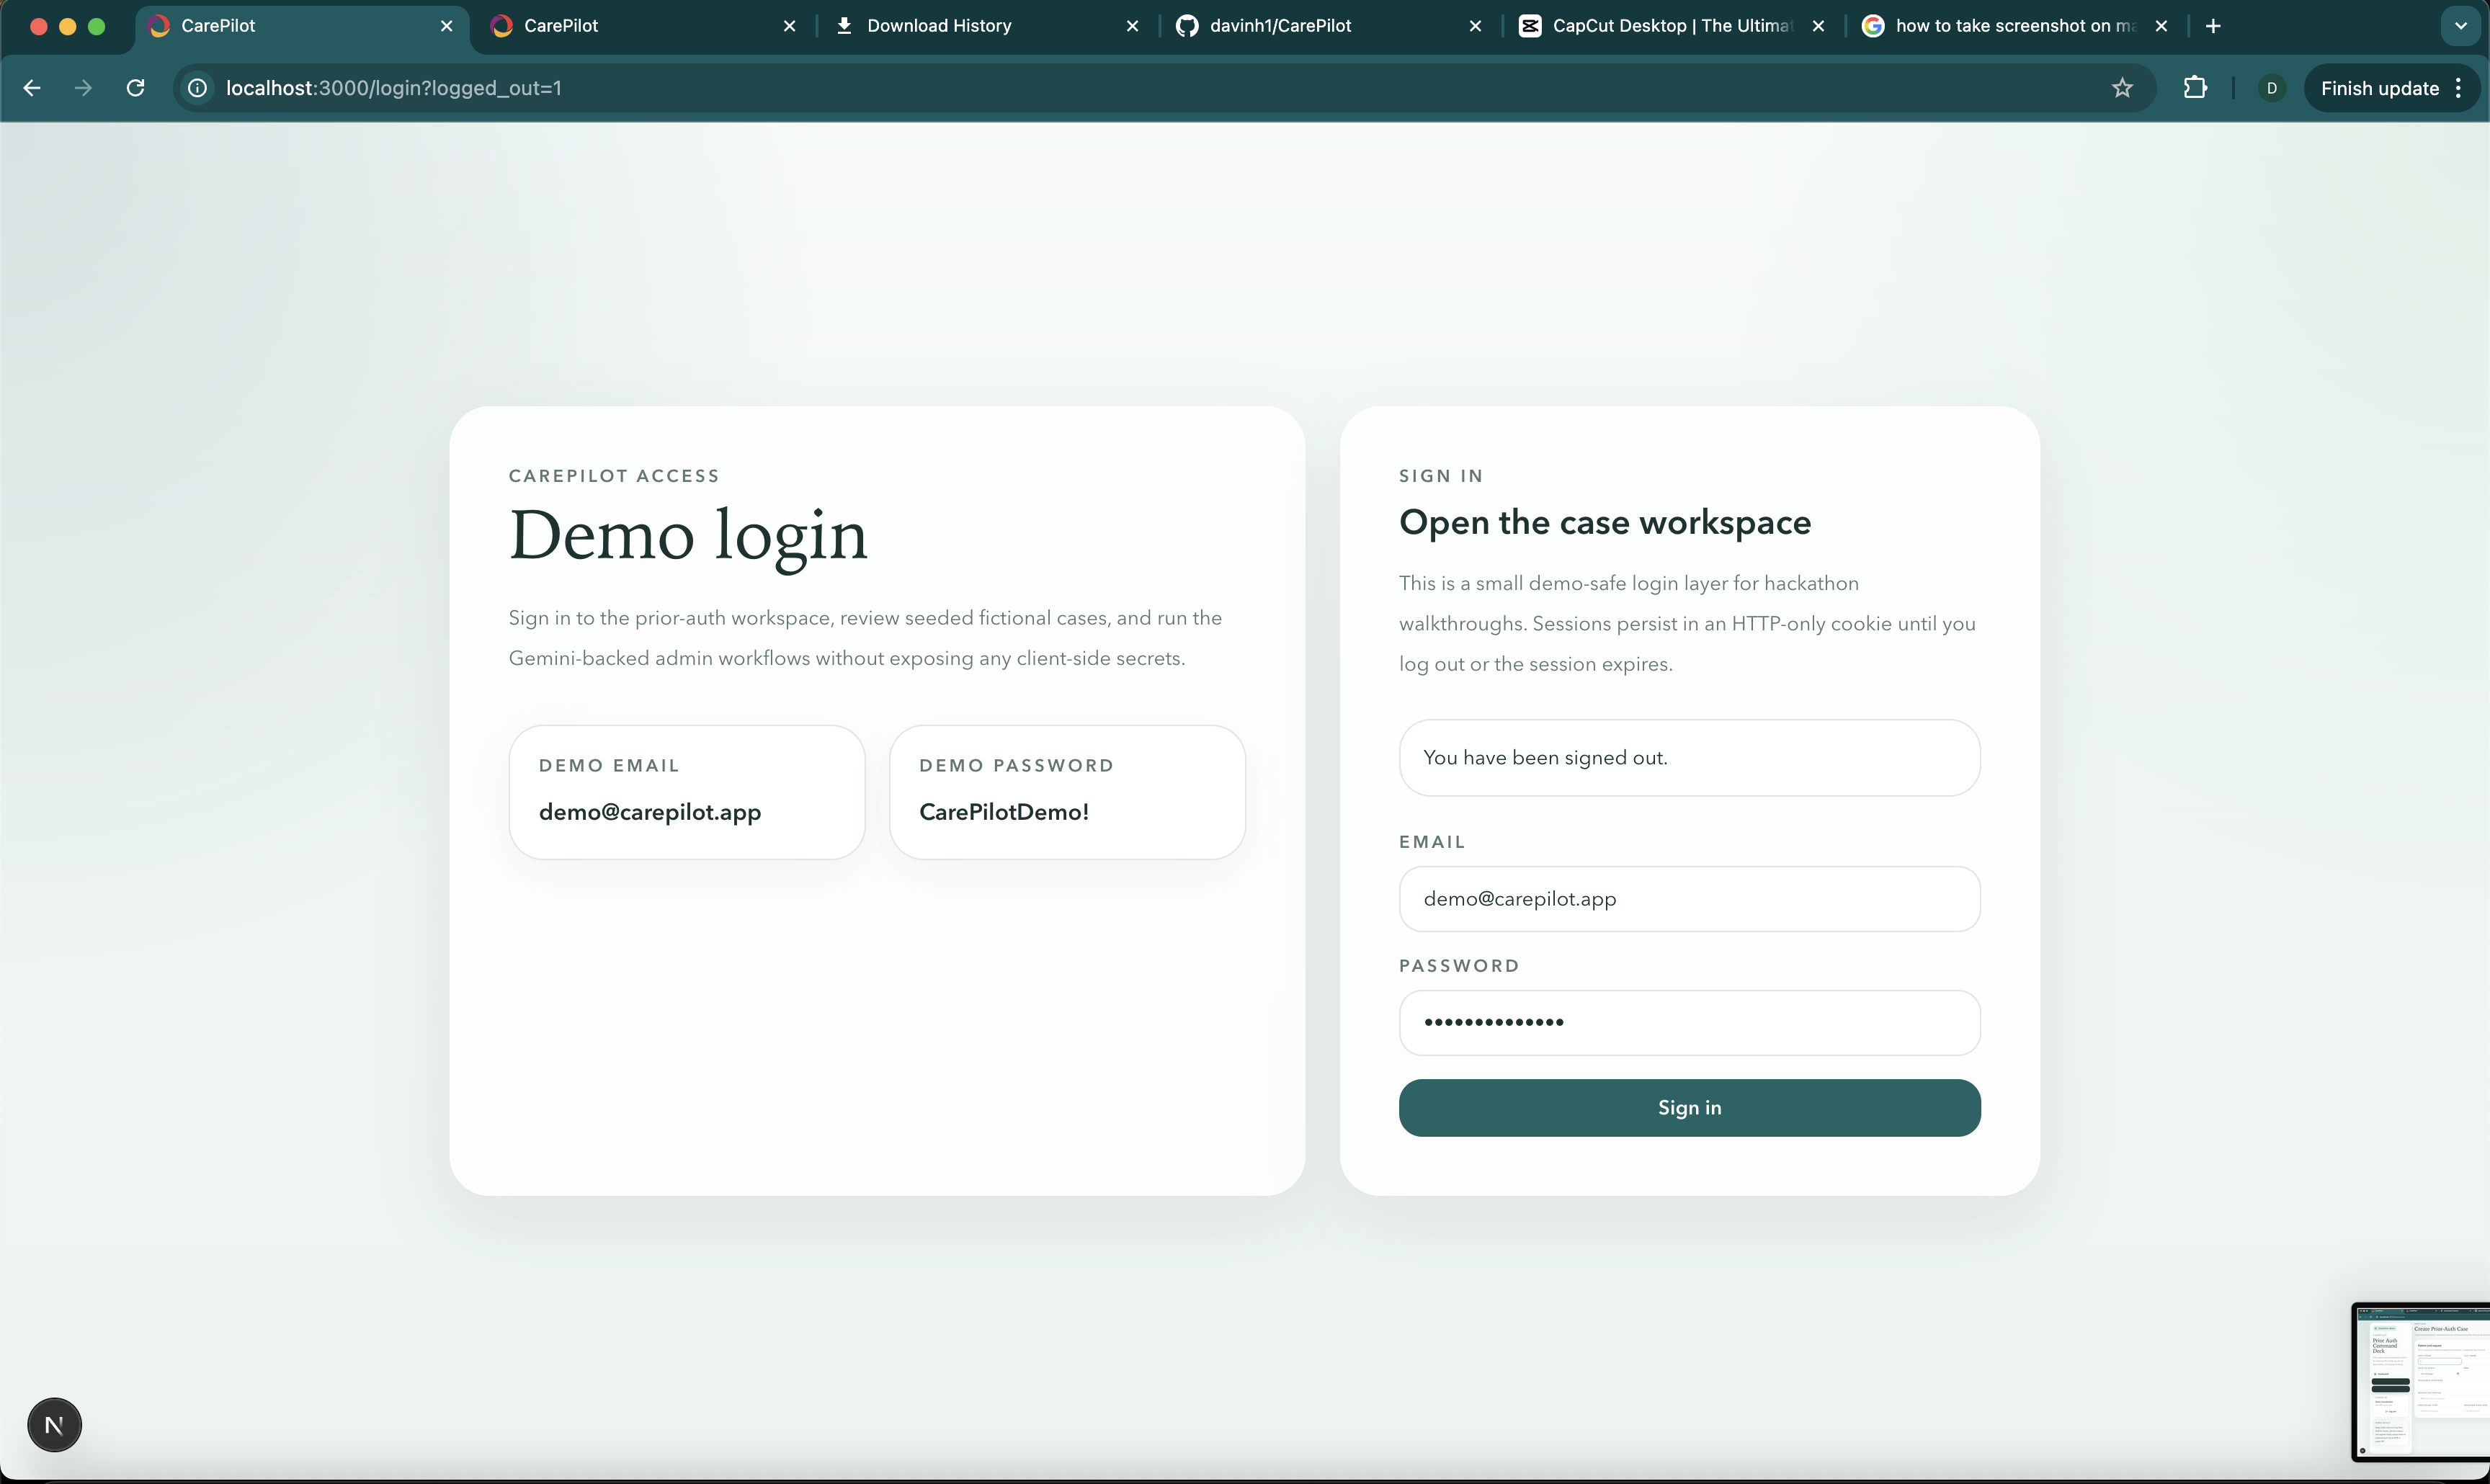The image size is (2490, 1484).
Task: Reload the current page
Action: (135, 88)
